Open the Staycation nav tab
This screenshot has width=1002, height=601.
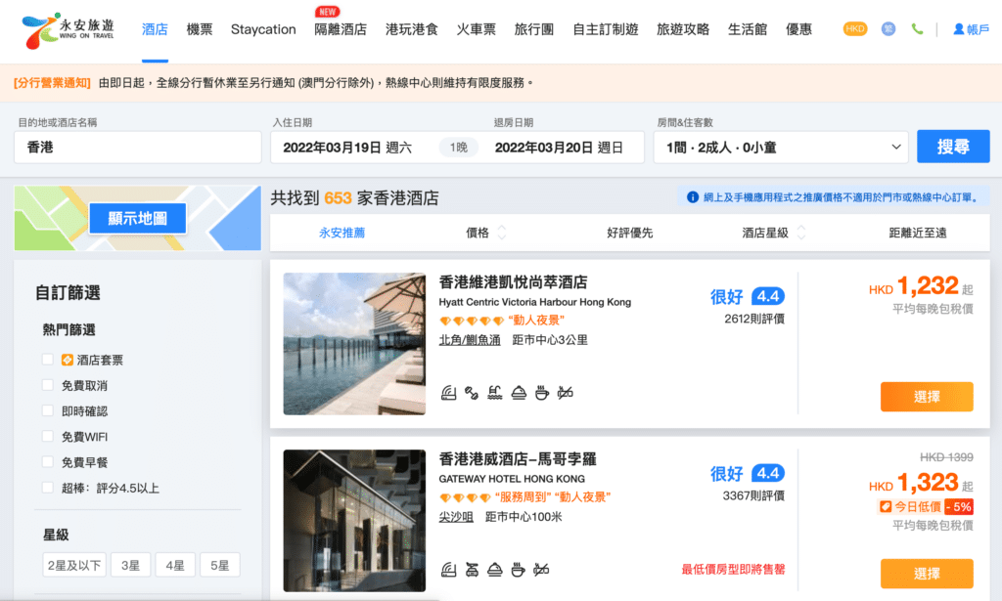tap(263, 29)
